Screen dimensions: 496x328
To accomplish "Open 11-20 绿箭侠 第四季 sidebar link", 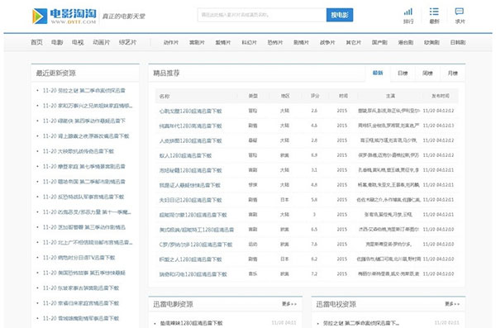I will tap(84, 121).
